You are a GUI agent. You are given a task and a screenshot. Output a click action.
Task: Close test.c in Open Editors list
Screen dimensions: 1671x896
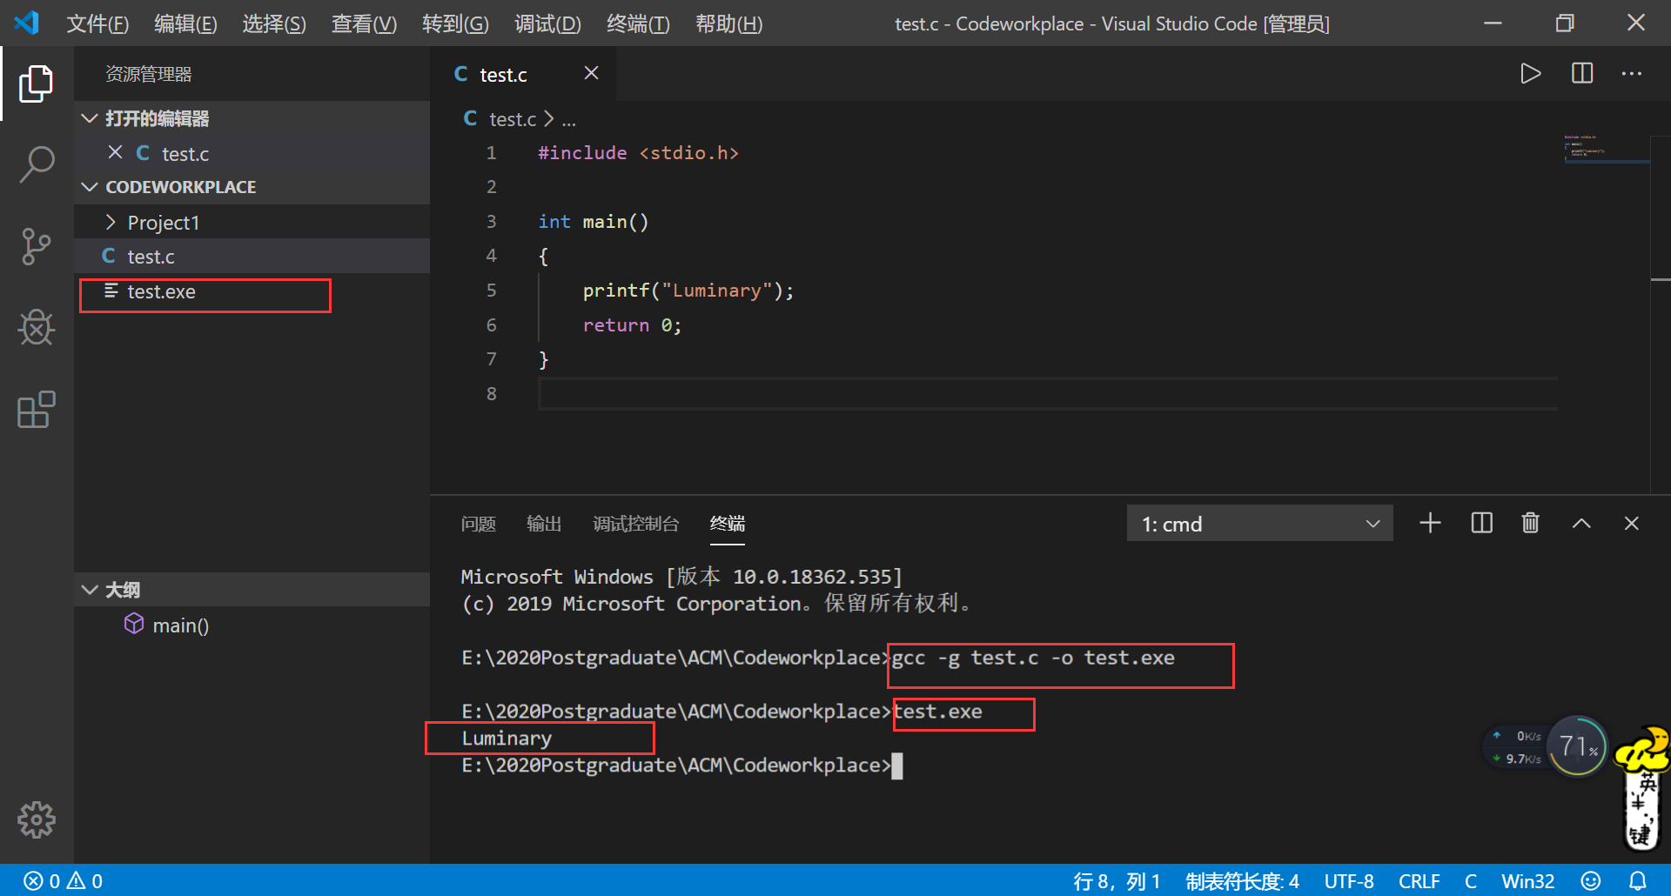(115, 152)
